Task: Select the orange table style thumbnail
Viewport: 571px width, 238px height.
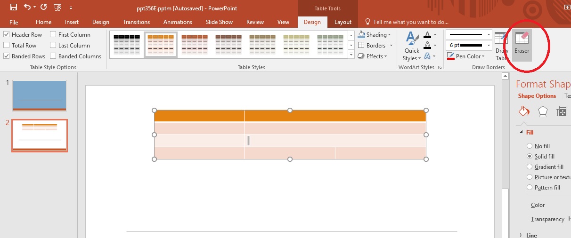Action: click(x=161, y=44)
